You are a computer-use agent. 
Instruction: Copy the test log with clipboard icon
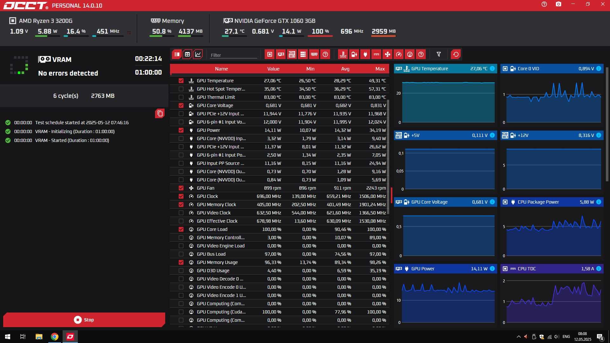(160, 113)
